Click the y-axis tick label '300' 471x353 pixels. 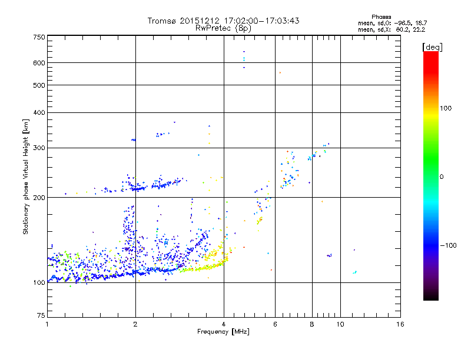coord(39,148)
